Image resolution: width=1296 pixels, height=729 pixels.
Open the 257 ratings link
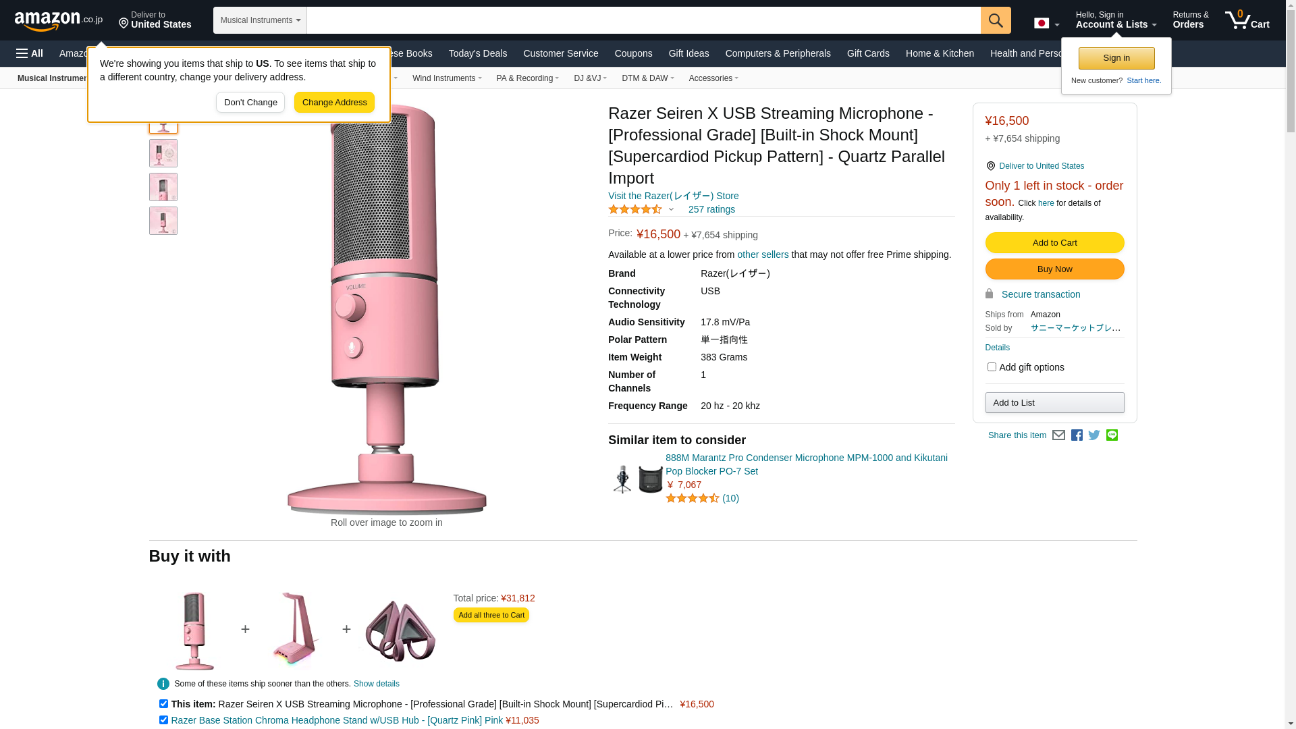[x=711, y=209]
